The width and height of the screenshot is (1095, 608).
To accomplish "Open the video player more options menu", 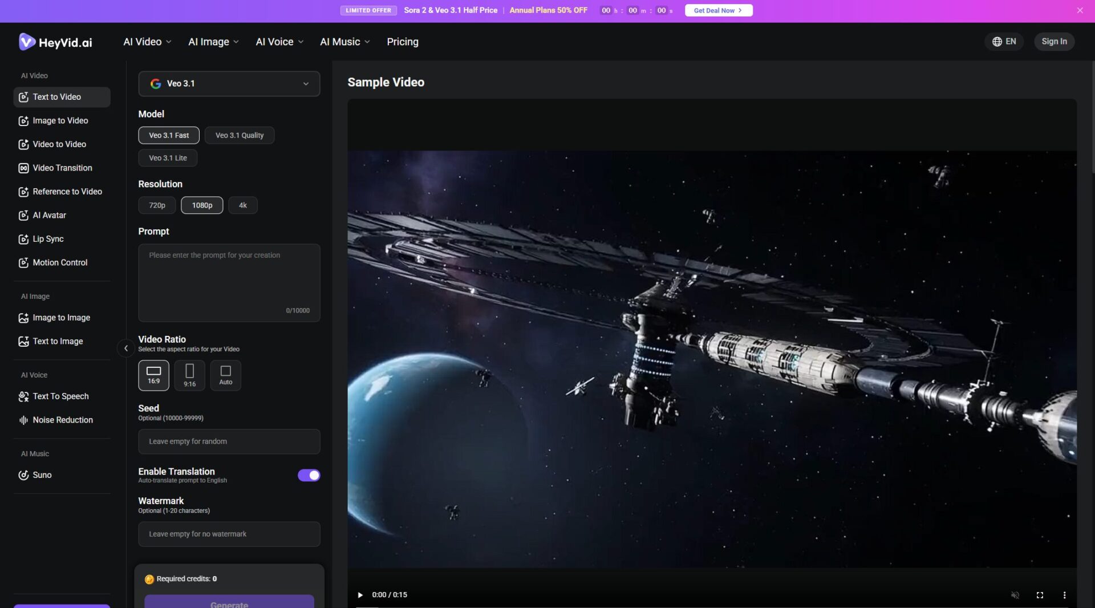I will [x=1064, y=595].
